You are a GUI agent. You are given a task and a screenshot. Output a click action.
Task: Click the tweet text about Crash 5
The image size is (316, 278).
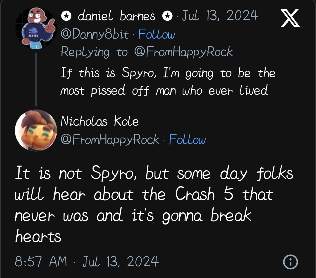[x=154, y=204]
